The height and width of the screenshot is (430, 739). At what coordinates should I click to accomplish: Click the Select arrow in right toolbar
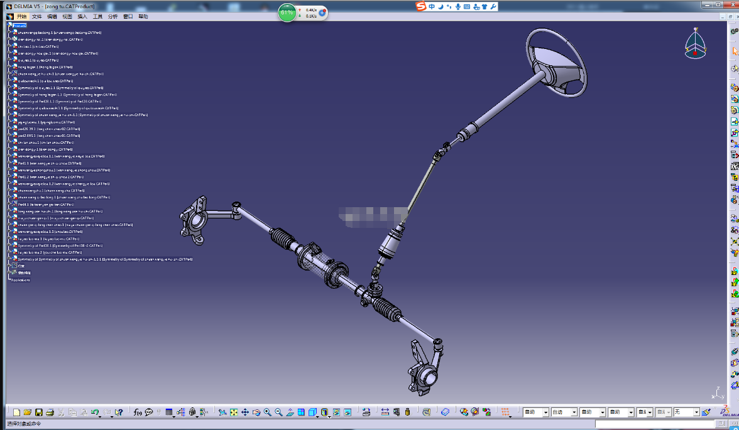pyautogui.click(x=734, y=51)
